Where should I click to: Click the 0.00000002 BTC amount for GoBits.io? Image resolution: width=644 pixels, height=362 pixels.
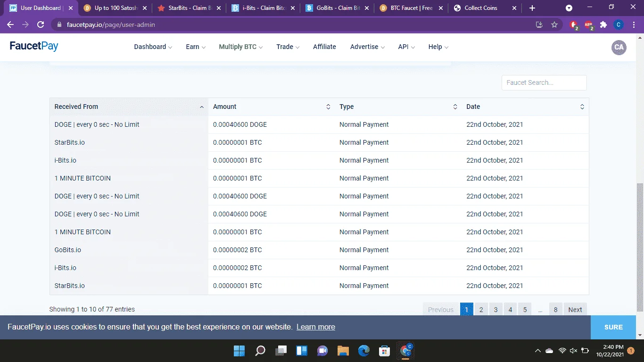(237, 250)
